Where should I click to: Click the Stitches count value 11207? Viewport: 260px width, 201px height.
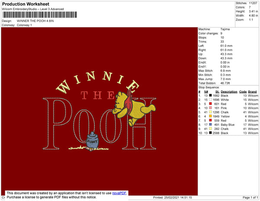coord(253,3)
